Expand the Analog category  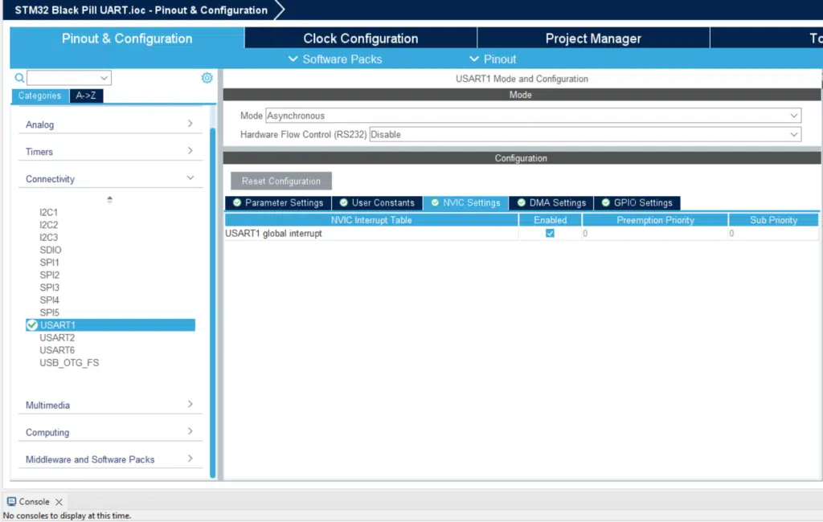109,124
